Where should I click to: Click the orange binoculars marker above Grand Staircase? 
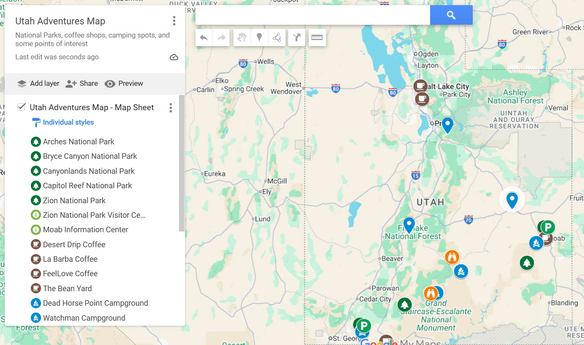(431, 293)
